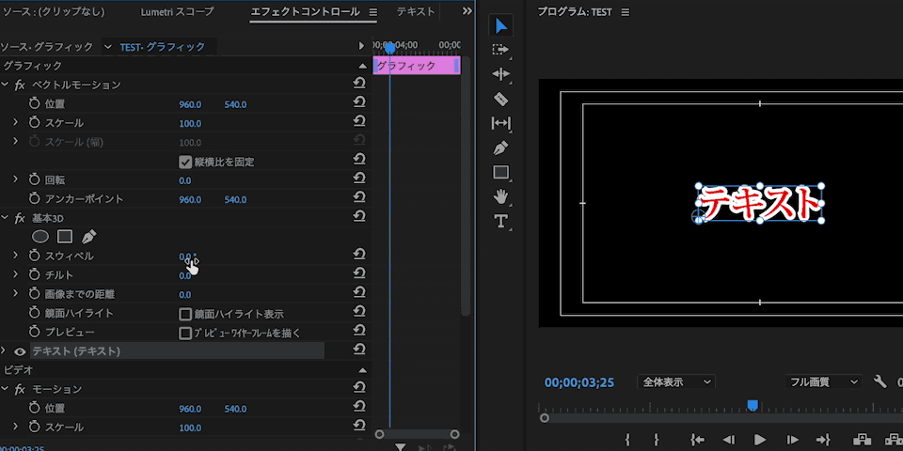
Task: Collapse the ベクトルモーション effect
Action: coord(5,85)
